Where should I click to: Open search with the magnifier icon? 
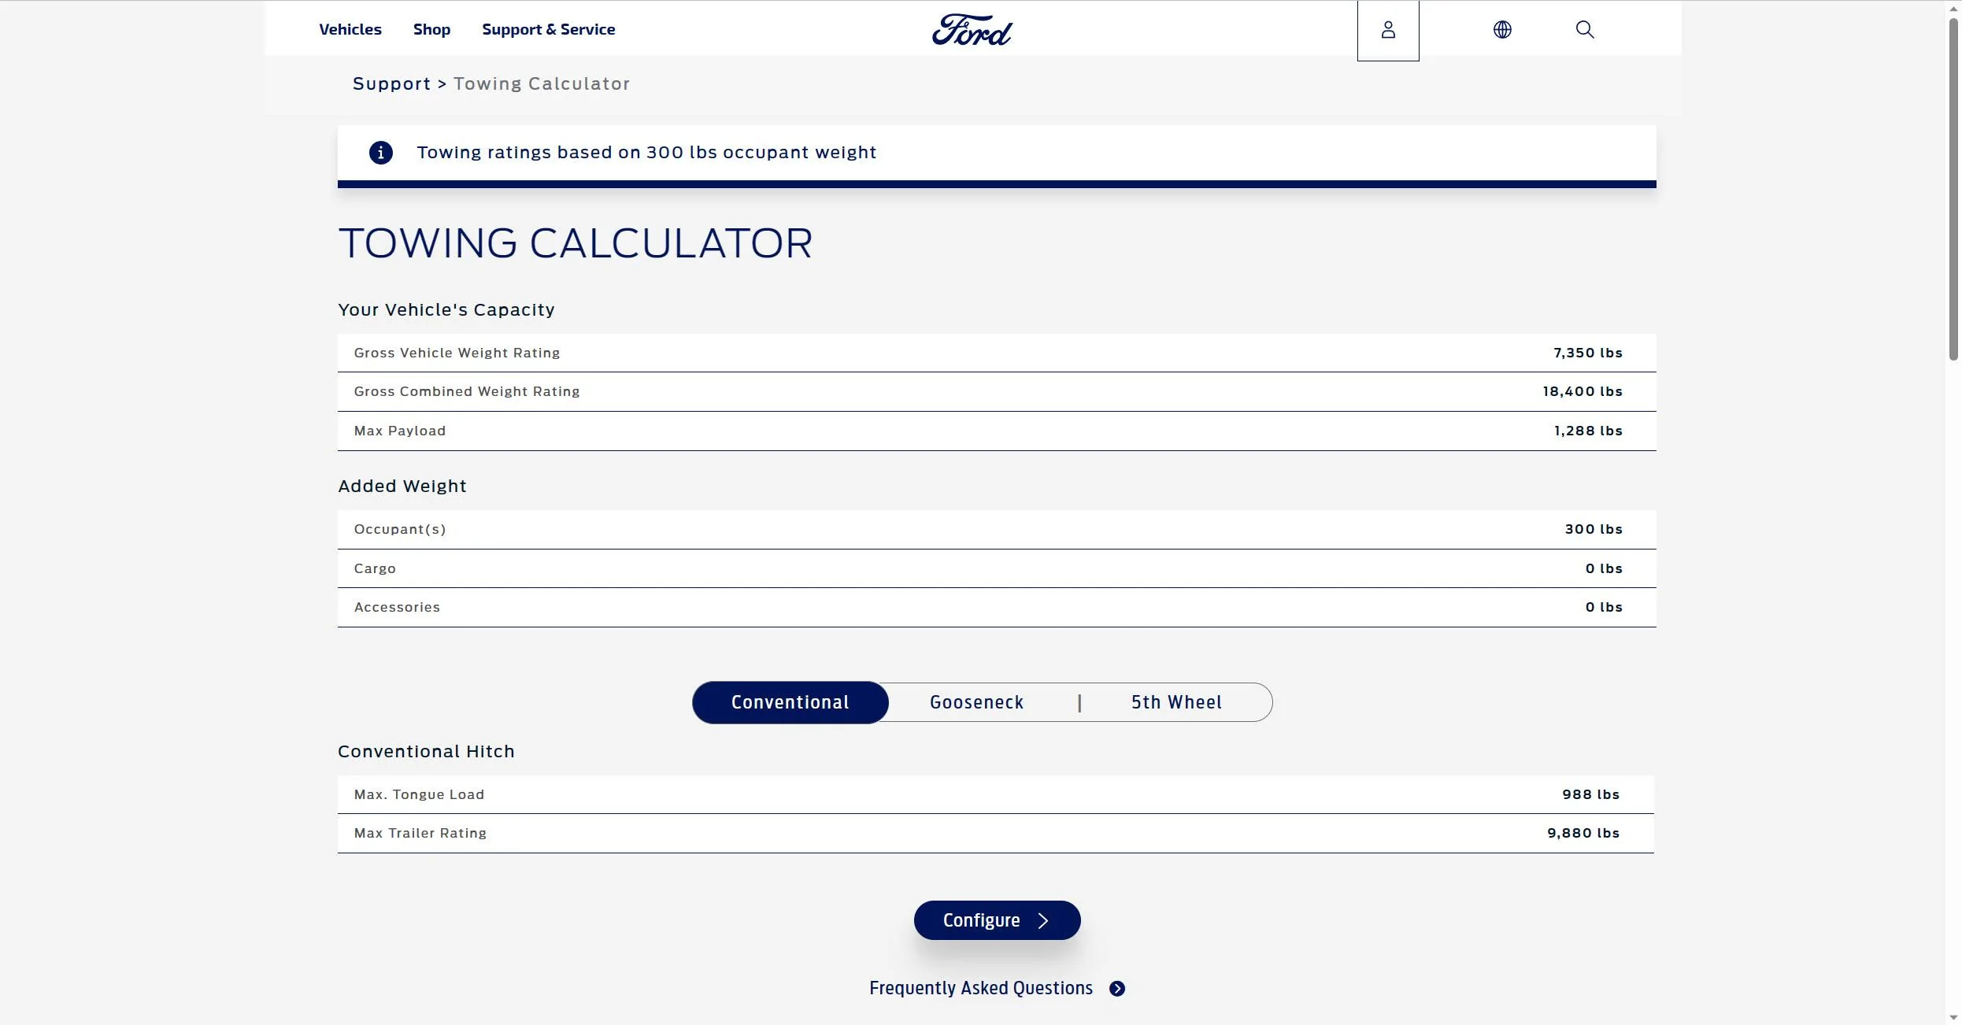click(1585, 30)
